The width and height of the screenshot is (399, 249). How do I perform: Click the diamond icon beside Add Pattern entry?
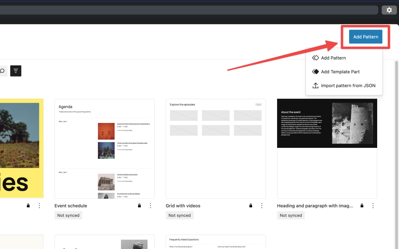[315, 58]
